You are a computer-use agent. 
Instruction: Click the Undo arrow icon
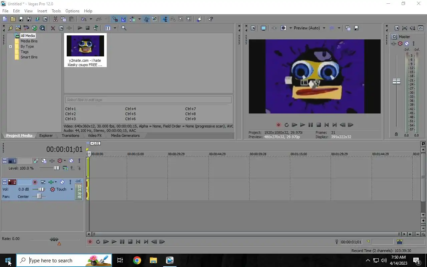click(x=84, y=19)
